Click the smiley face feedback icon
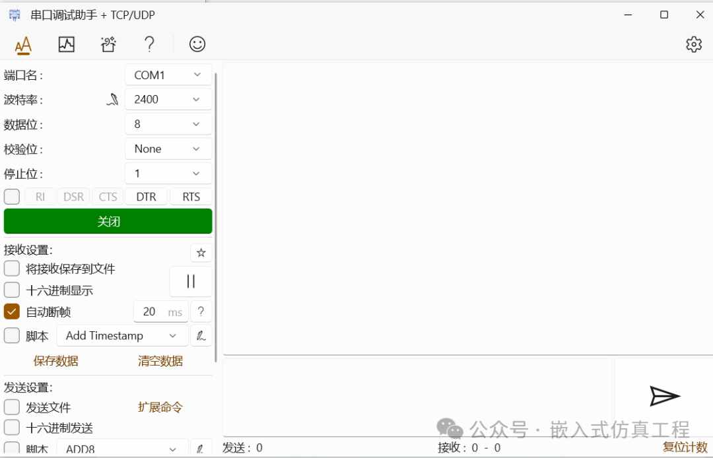The height and width of the screenshot is (458, 713). click(197, 44)
